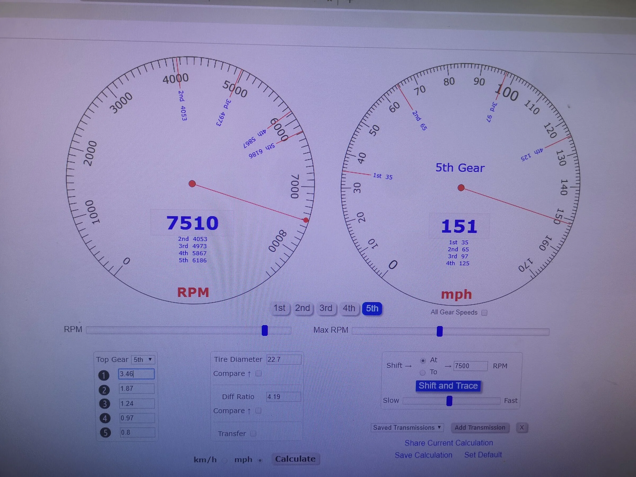Click the Max RPM slider handle
This screenshot has height=477, width=636.
(x=439, y=331)
